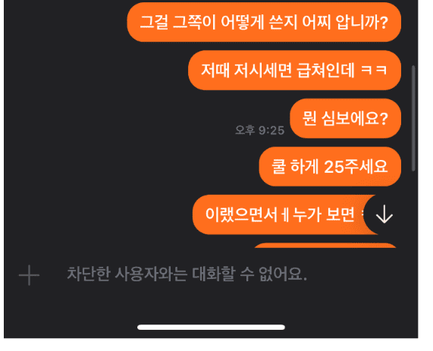Click the word '압니까?' in top bubble
The width and height of the screenshot is (433, 351).
tap(362, 22)
